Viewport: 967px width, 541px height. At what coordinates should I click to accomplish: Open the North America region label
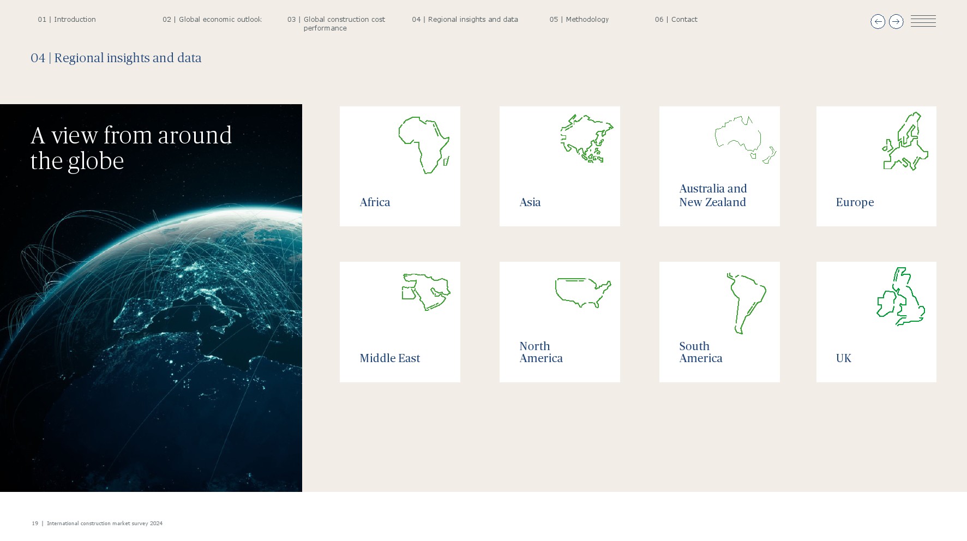point(540,352)
